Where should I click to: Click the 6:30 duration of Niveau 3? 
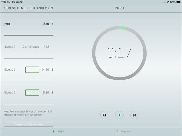(46, 92)
